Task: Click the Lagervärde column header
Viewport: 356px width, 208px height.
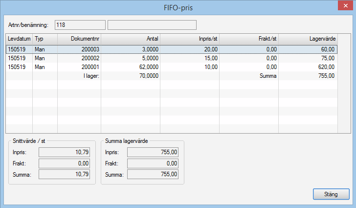Action: [x=308, y=38]
